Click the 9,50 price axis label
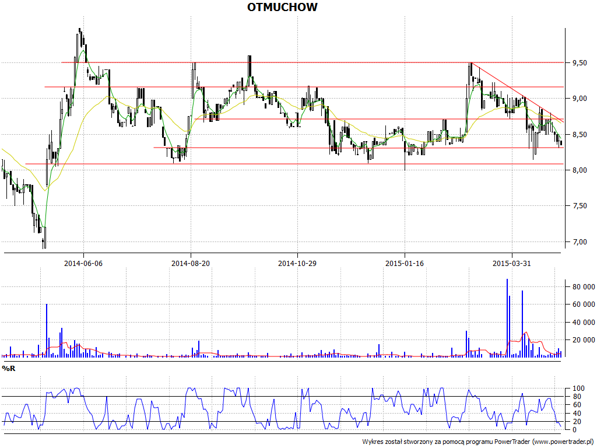The height and width of the screenshot is (448, 597). click(x=579, y=63)
